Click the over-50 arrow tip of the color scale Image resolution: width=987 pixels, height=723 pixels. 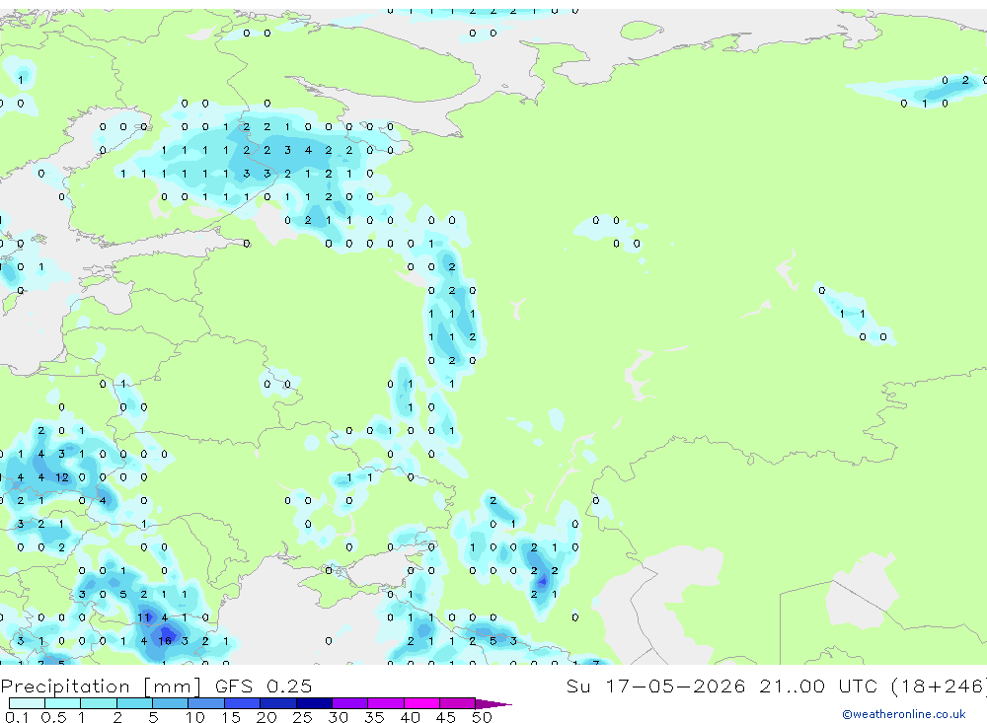(494, 703)
